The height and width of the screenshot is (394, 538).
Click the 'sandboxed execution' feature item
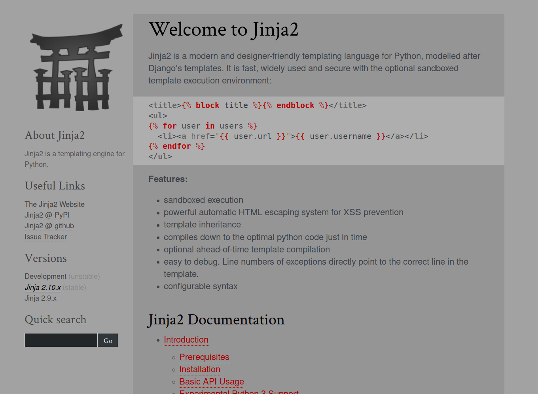click(203, 200)
